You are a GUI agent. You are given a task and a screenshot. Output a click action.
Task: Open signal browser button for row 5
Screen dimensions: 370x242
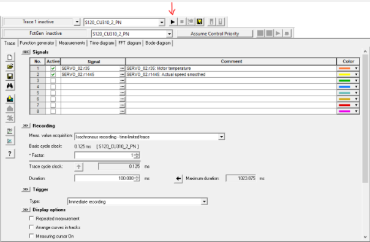click(x=122, y=93)
